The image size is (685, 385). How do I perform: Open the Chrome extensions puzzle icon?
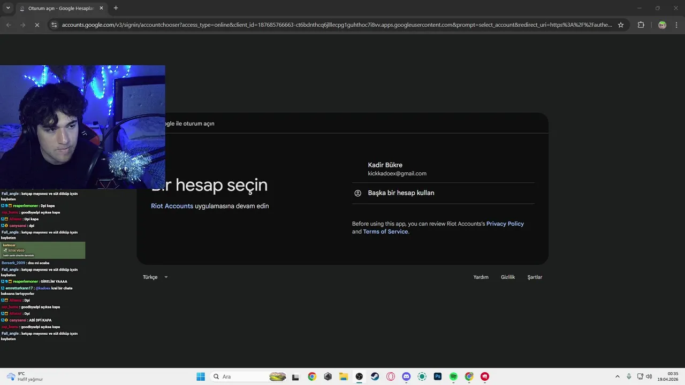(641, 25)
